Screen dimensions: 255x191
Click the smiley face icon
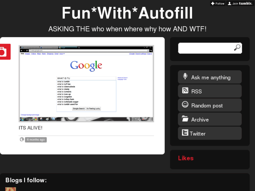(x=185, y=104)
